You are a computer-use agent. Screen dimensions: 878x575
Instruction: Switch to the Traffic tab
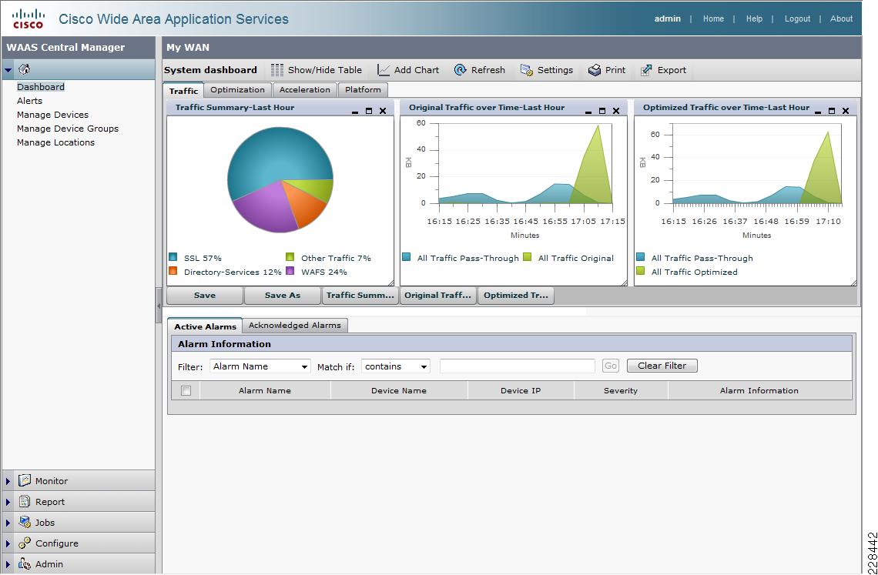[183, 90]
